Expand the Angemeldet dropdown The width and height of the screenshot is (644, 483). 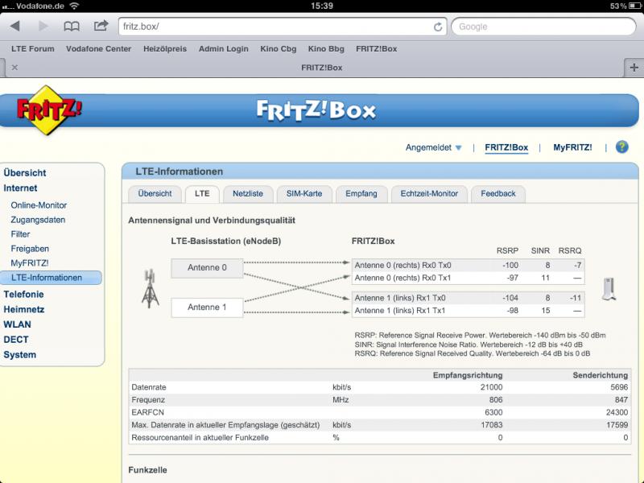(x=433, y=147)
